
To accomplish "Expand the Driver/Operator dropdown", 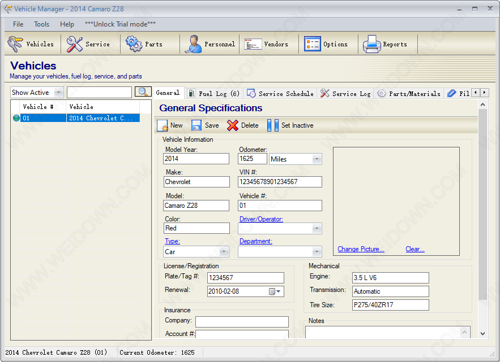I will click(x=317, y=228).
